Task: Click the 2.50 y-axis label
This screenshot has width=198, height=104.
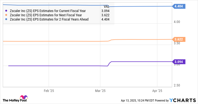Action: click(x=177, y=85)
